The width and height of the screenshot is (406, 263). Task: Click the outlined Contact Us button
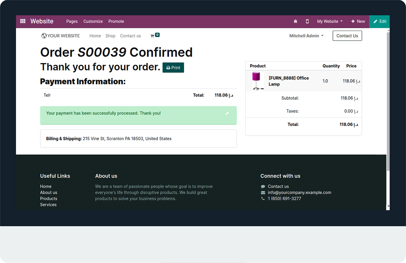click(x=347, y=36)
